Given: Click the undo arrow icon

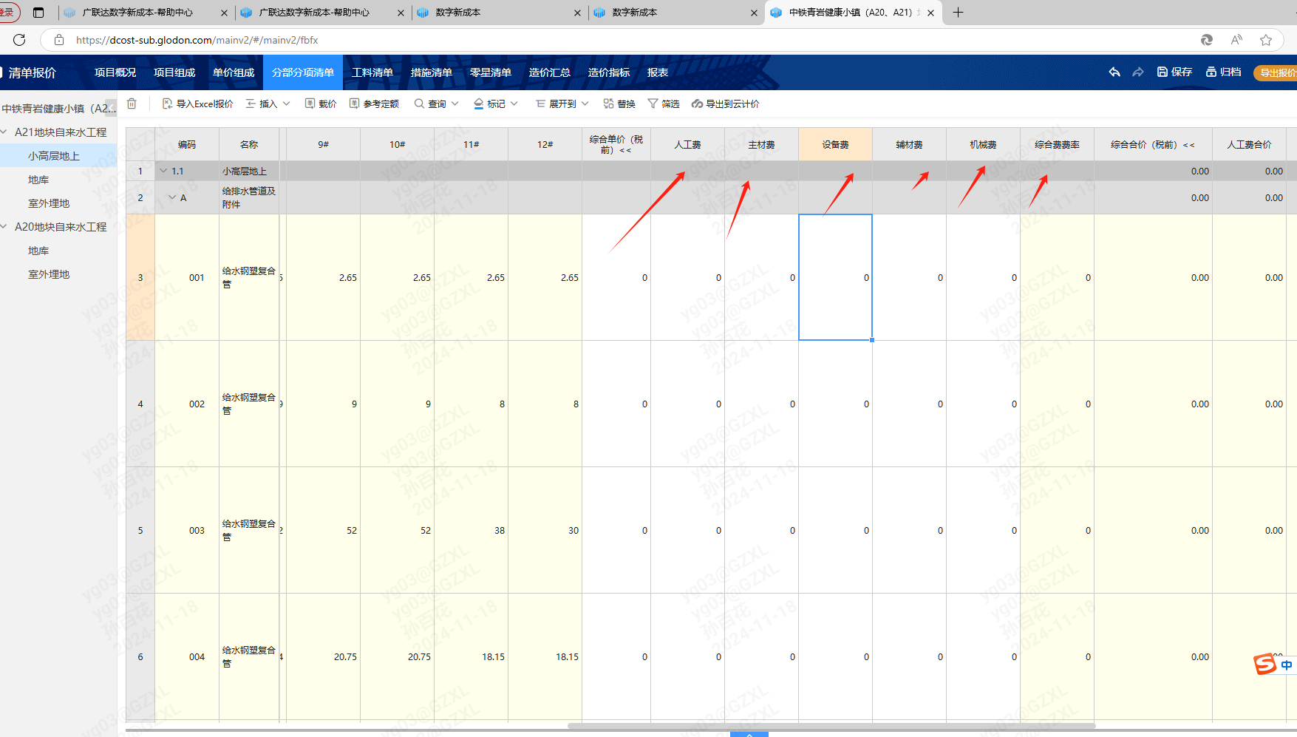Looking at the screenshot, I should (x=1114, y=72).
